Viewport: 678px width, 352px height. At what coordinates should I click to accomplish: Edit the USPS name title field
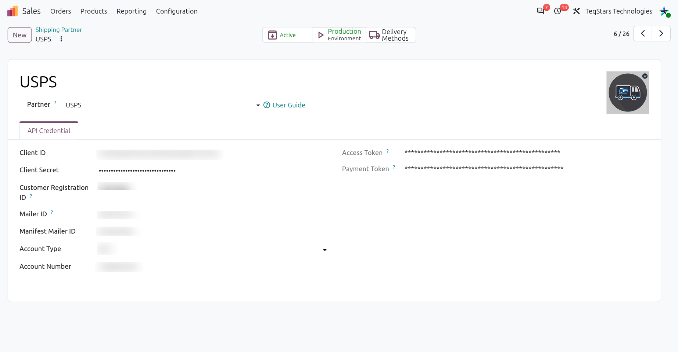tap(38, 82)
